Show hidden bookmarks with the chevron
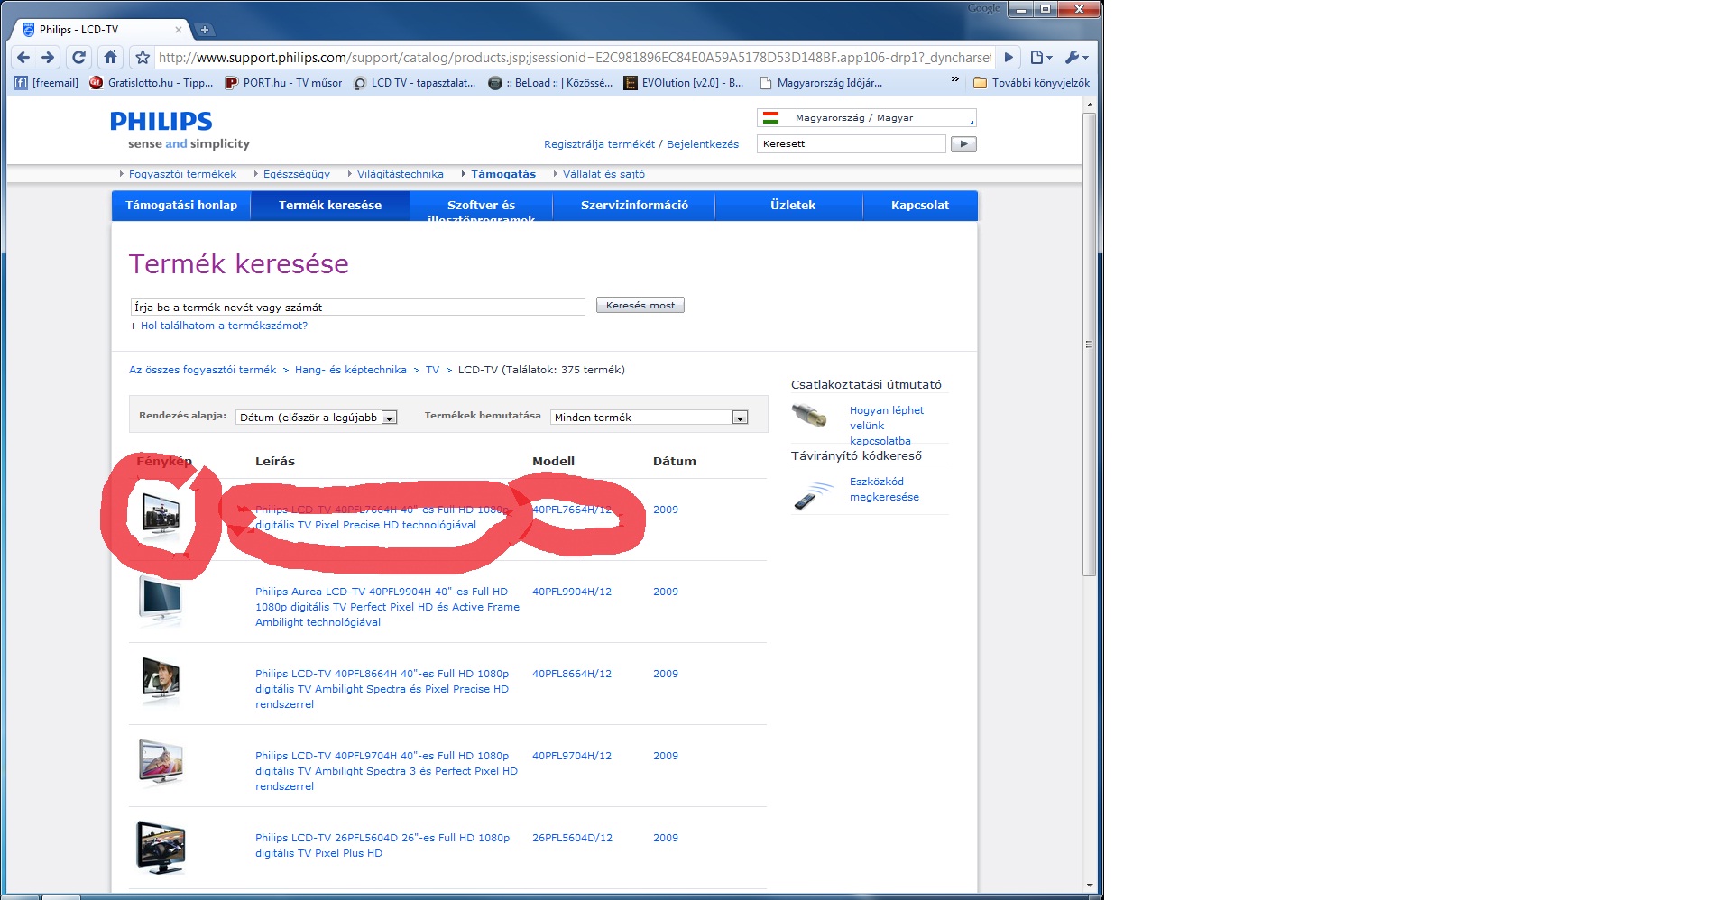1732x900 pixels. (954, 81)
